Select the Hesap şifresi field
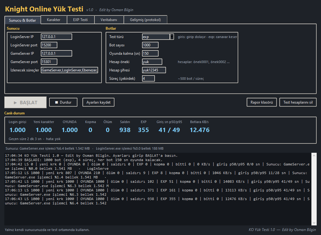This screenshot has width=321, height=235. tap(154, 70)
